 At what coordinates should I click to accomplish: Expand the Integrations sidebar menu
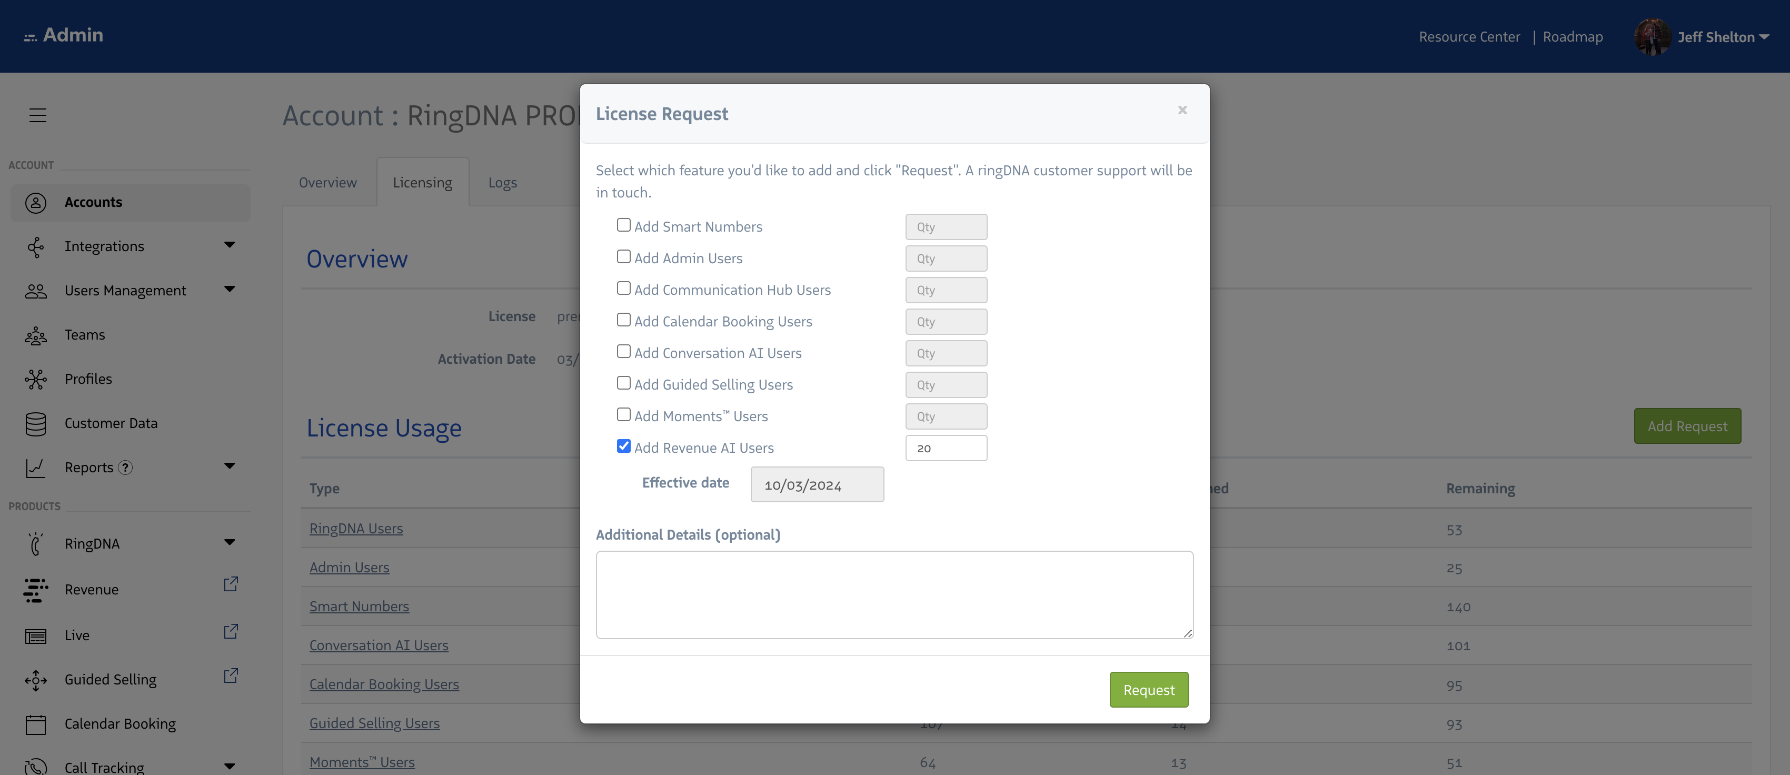(x=230, y=245)
